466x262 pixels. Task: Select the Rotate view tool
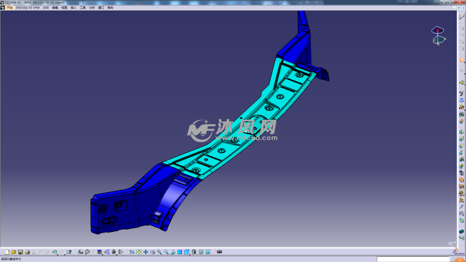click(x=152, y=252)
